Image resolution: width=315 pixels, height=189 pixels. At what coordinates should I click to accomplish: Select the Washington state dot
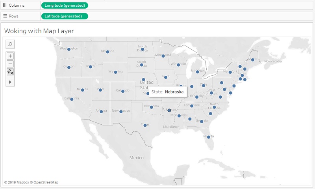pos(69,49)
